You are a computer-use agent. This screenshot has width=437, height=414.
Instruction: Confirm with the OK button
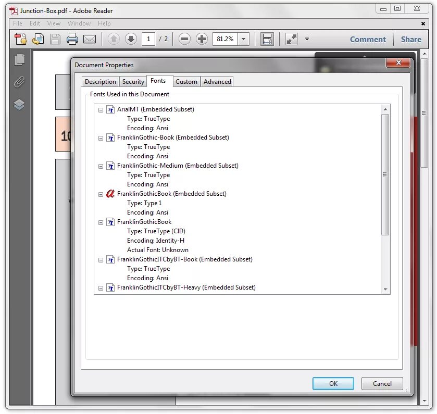333,384
